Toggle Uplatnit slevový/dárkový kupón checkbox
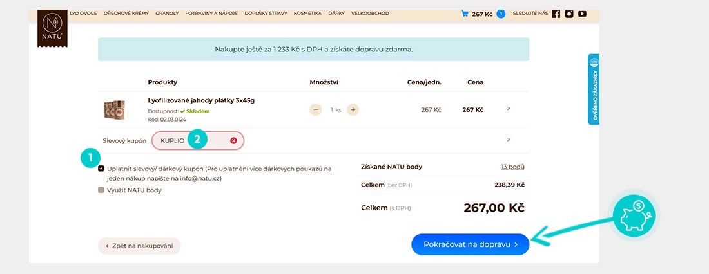709x274 pixels. [101, 169]
